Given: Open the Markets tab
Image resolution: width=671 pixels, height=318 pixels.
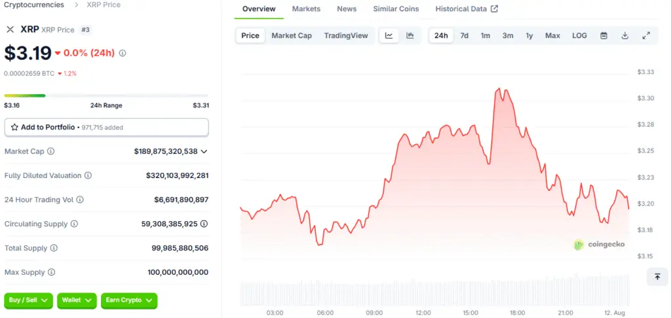Looking at the screenshot, I should point(307,9).
